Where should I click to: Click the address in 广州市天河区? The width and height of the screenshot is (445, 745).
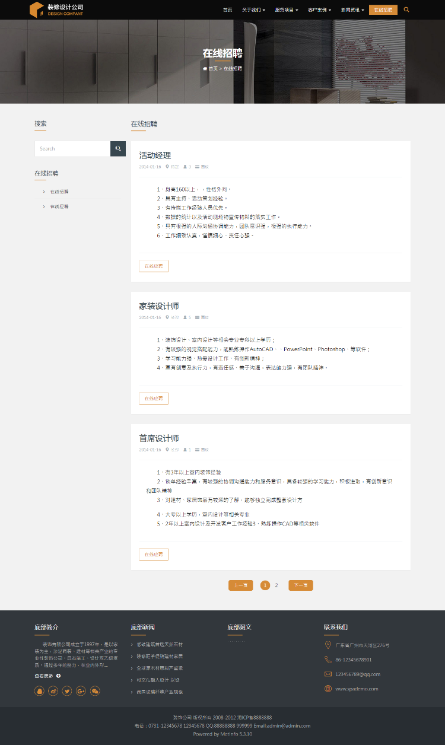tap(363, 645)
